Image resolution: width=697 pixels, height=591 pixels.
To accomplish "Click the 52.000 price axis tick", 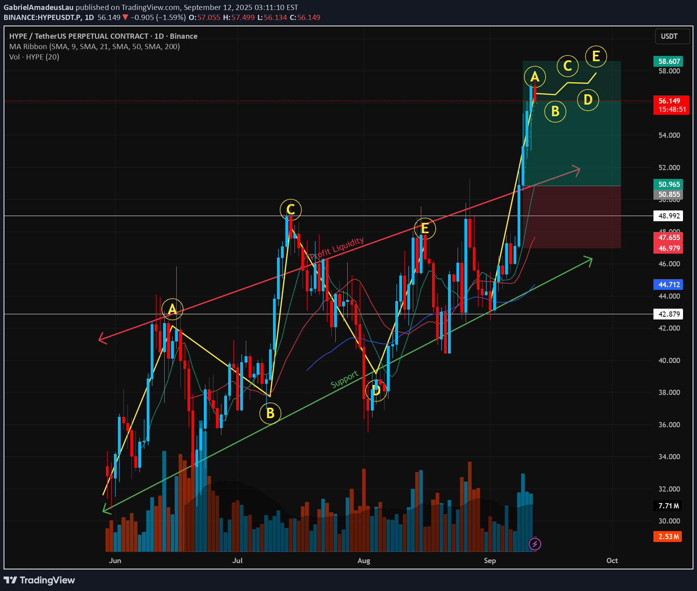I will (x=669, y=167).
